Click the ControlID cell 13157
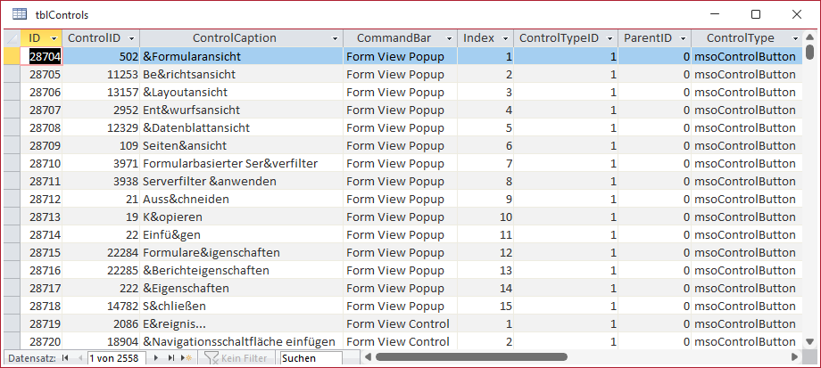This screenshot has width=821, height=368. (x=101, y=93)
